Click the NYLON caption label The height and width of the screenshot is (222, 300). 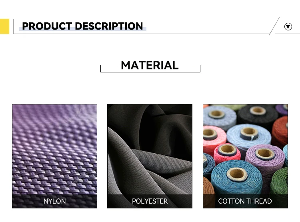pos(54,201)
